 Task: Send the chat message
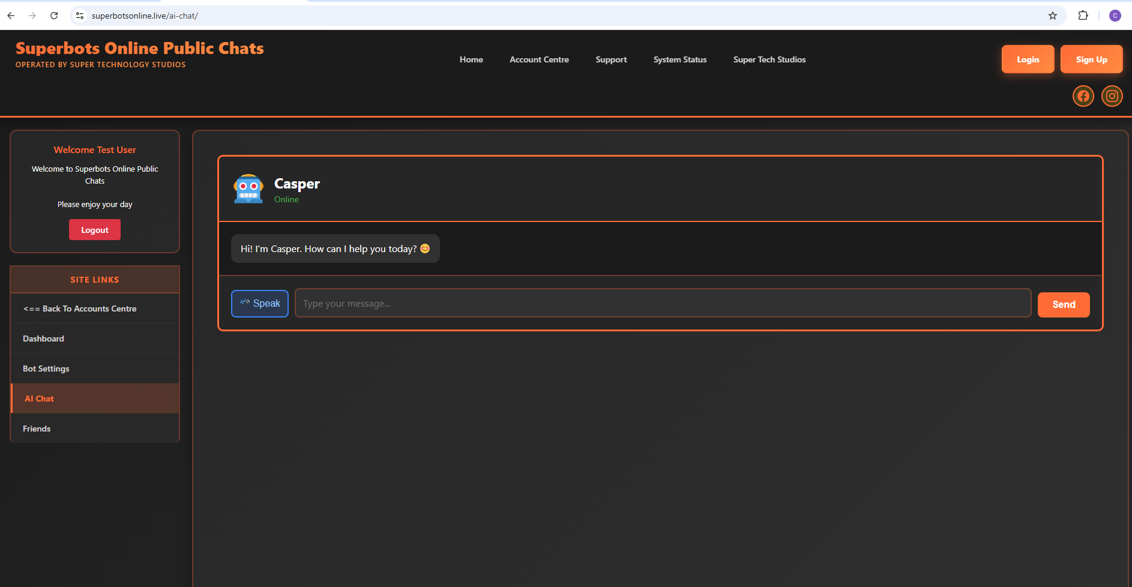pos(1064,304)
